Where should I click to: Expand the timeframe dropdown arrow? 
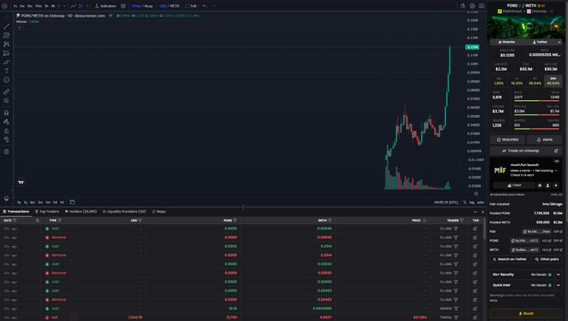click(64, 6)
